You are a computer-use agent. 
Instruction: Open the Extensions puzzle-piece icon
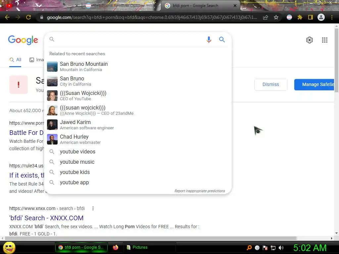[300, 17]
